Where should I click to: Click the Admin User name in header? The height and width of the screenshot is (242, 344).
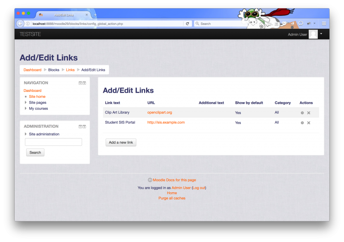(x=297, y=34)
